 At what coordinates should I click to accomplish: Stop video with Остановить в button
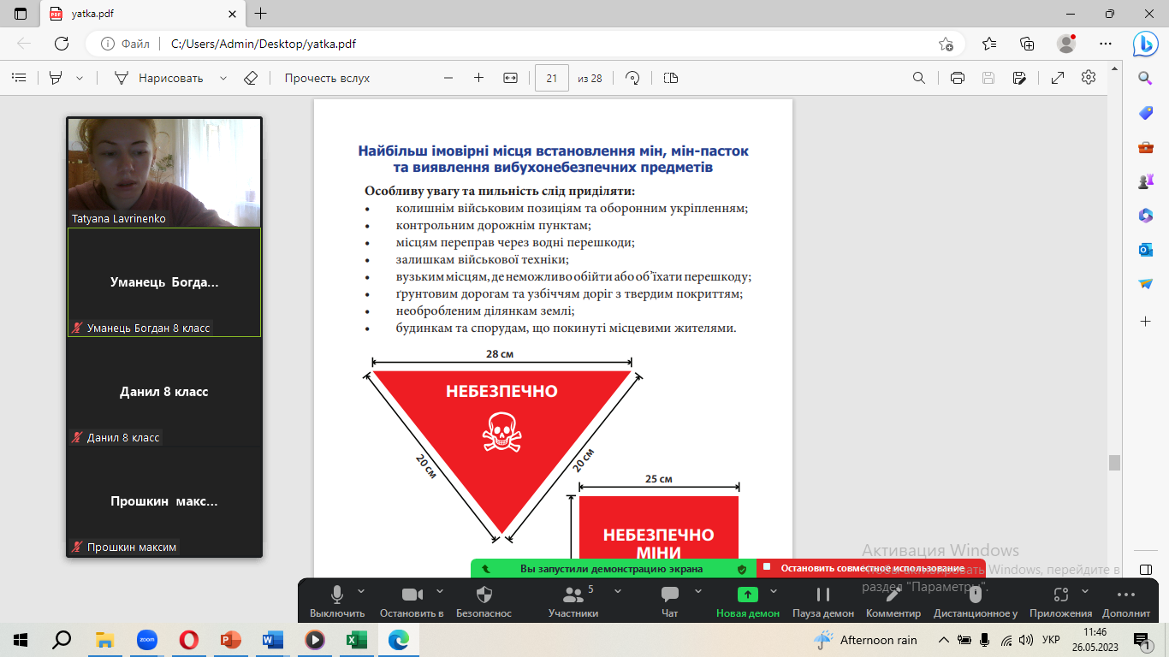click(x=412, y=601)
